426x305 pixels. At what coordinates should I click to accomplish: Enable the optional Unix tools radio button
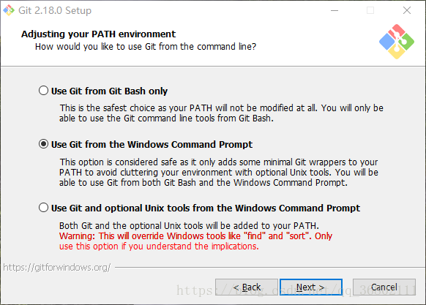point(43,208)
